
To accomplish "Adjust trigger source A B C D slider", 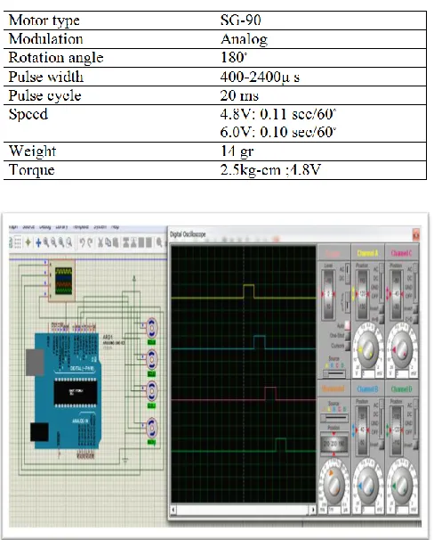I will (334, 373).
